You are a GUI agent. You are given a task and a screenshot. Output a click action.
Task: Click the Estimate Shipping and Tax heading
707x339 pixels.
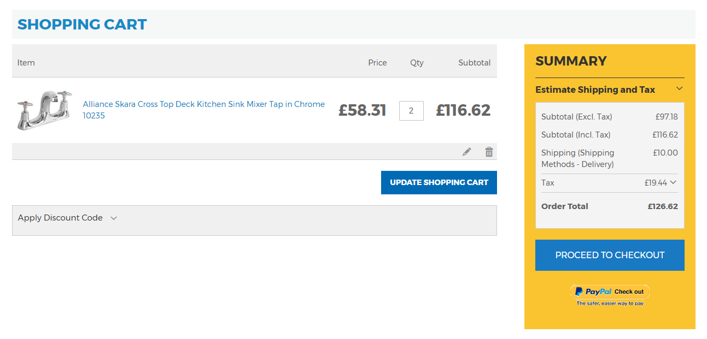(595, 90)
